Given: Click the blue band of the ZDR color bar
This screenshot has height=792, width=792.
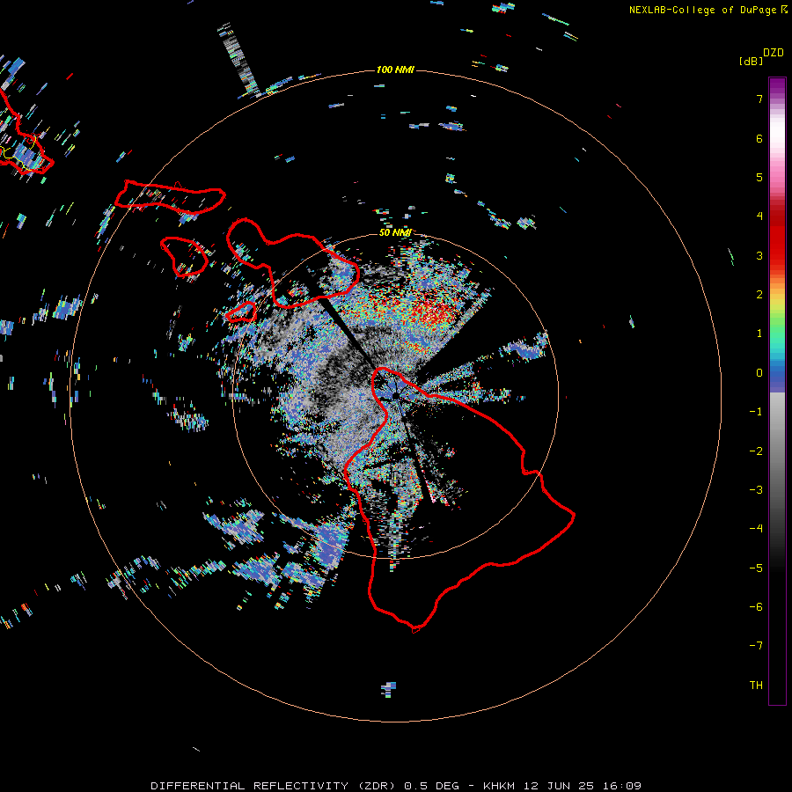Looking at the screenshot, I should 777,378.
